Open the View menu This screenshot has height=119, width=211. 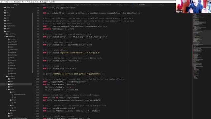coord(11,2)
